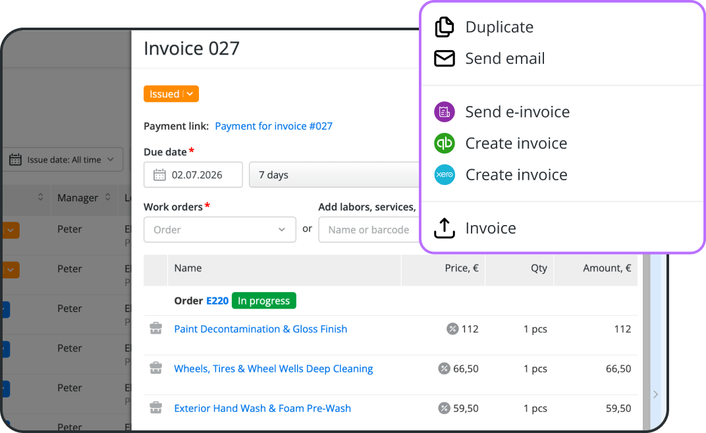Expand the orange status arrow in second Peter row

coord(11,270)
